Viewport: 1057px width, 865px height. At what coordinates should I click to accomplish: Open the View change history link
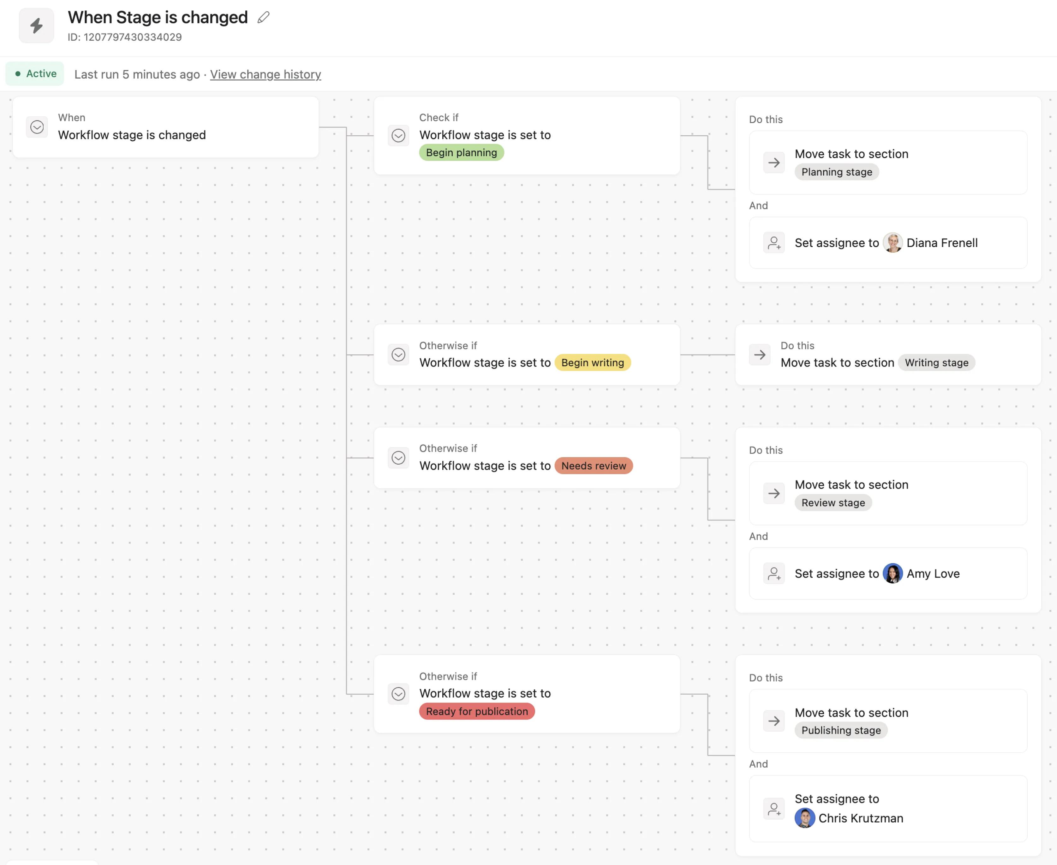coord(265,74)
